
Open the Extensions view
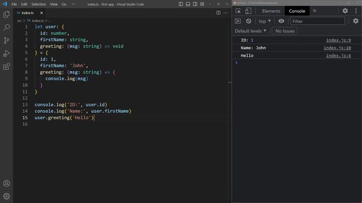[x=6, y=67]
